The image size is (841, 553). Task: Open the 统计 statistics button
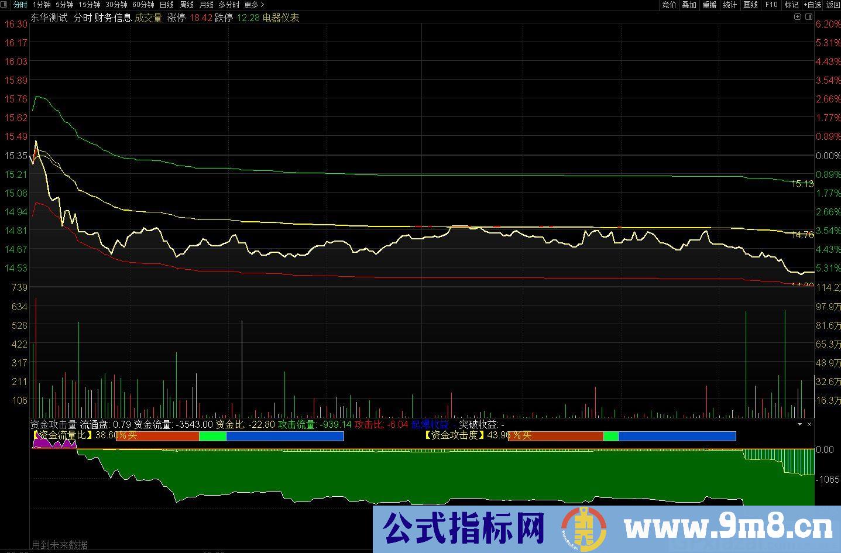tap(730, 5)
